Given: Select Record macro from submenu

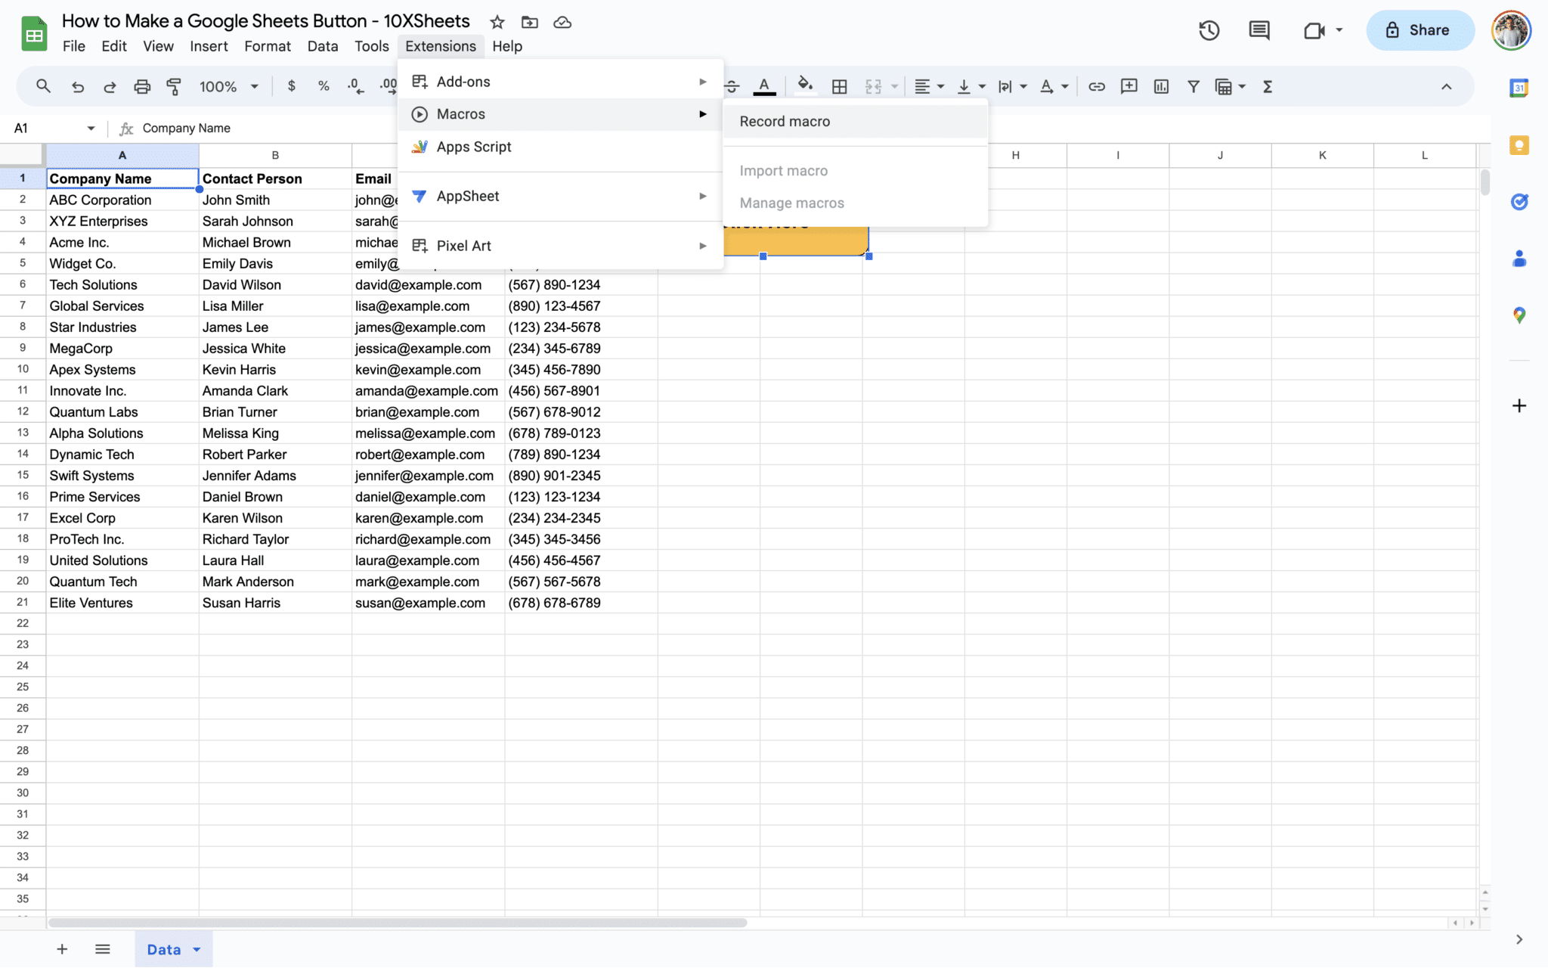Looking at the screenshot, I should (785, 121).
